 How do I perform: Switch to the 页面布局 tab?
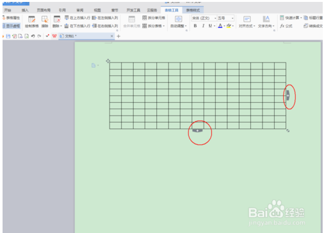tap(44, 10)
